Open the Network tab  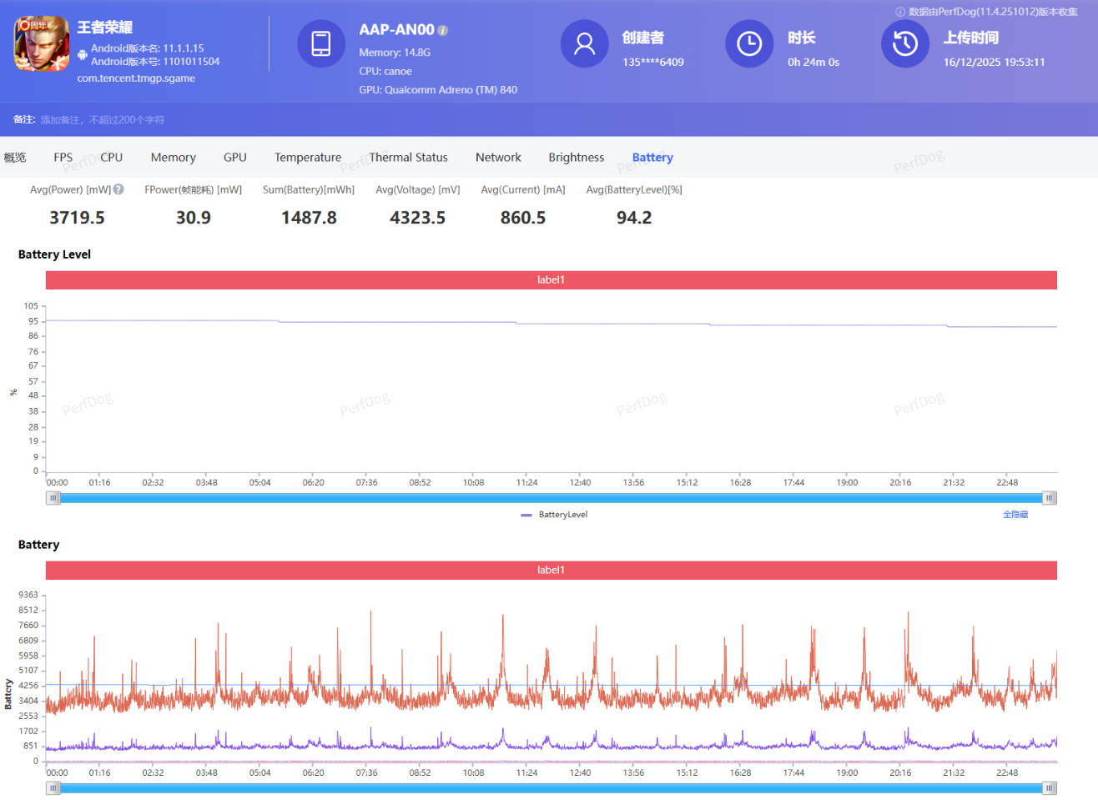point(498,158)
